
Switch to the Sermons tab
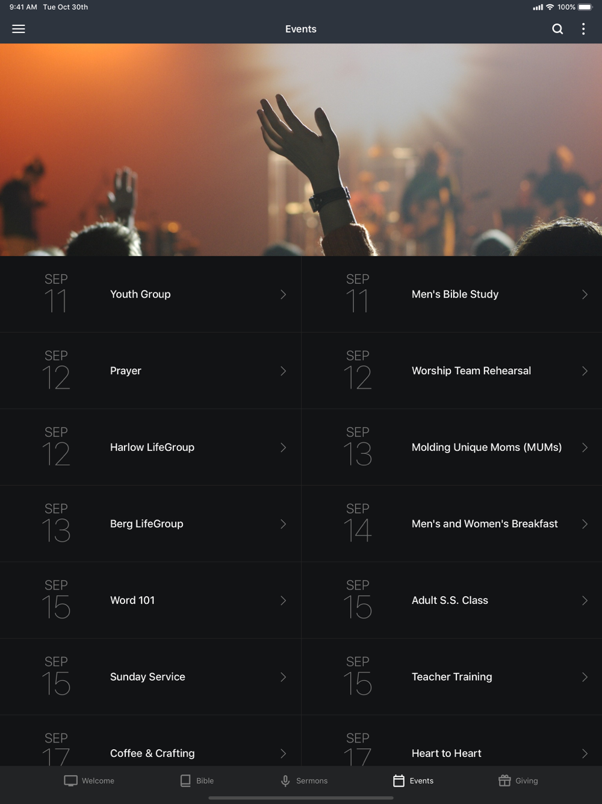point(304,780)
